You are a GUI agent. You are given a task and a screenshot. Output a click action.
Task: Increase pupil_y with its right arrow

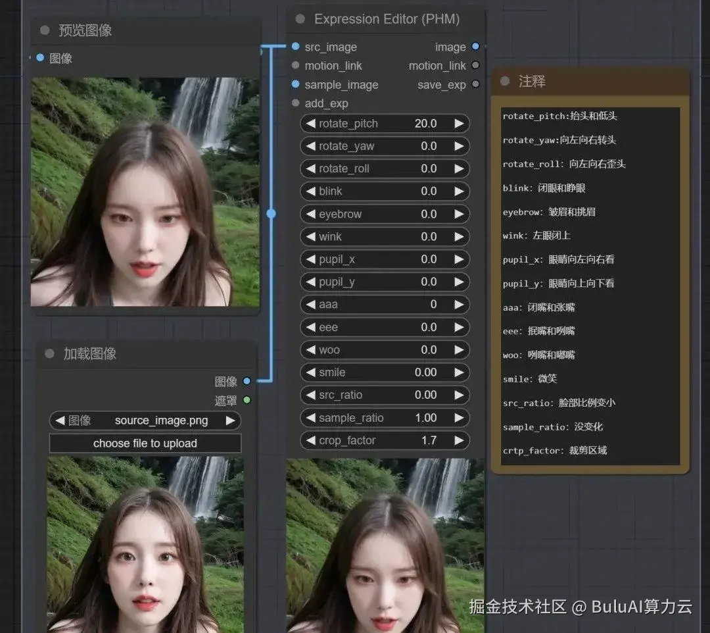459,282
